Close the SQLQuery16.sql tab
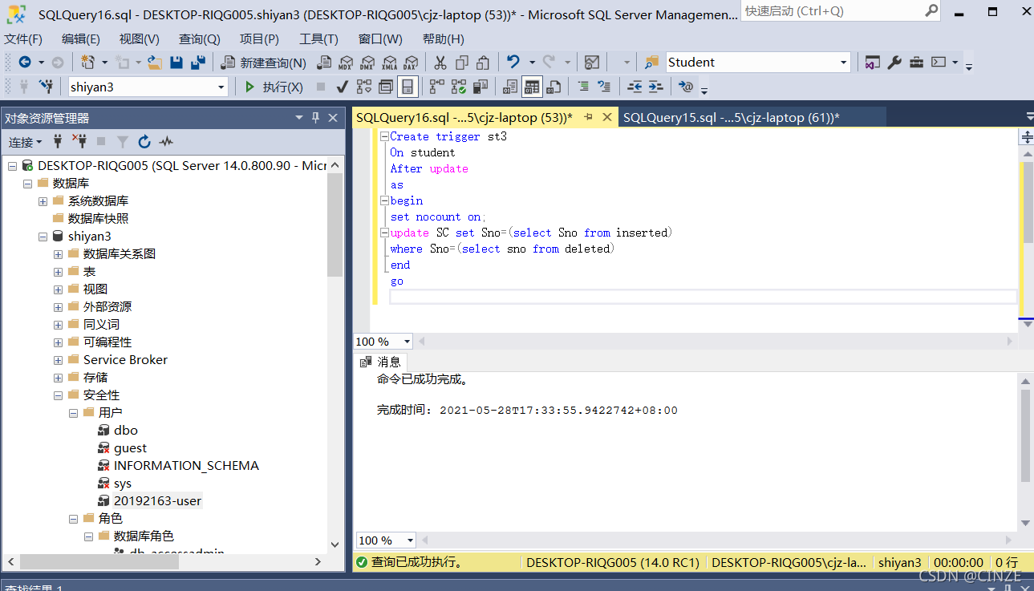 [607, 117]
